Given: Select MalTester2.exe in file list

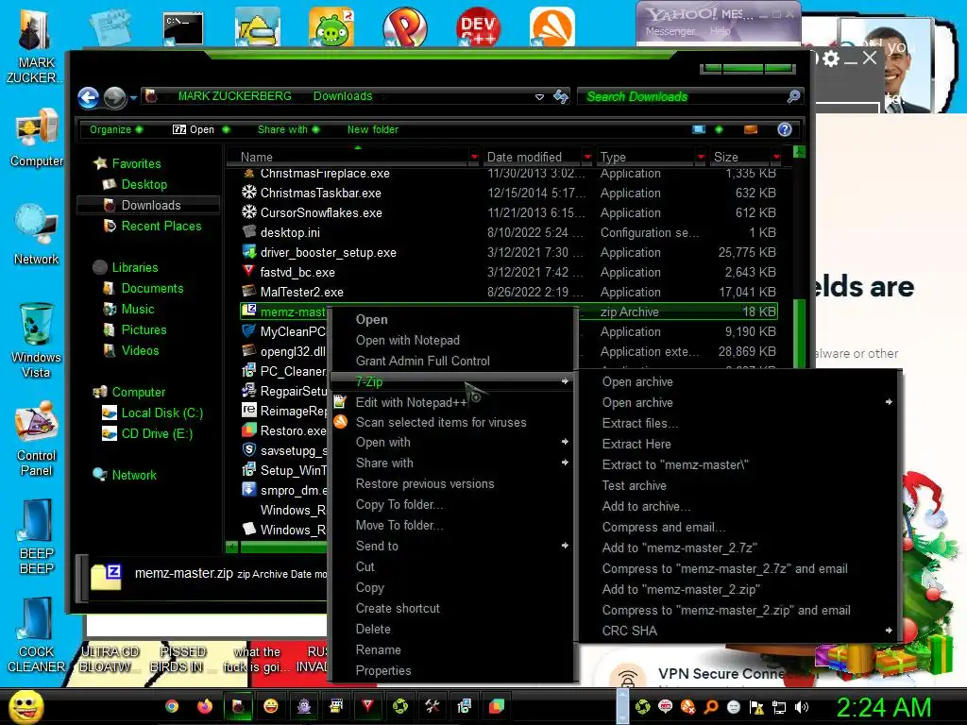Looking at the screenshot, I should tap(301, 293).
